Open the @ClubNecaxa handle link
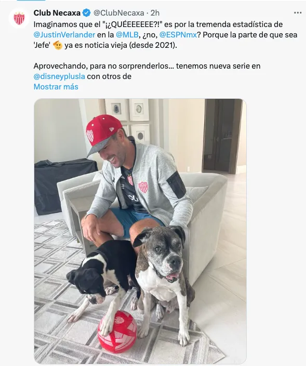The width and height of the screenshot is (306, 366). point(119,13)
